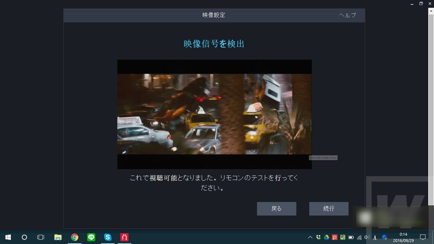Open the Windows Start menu
434x244 pixels.
(8, 237)
